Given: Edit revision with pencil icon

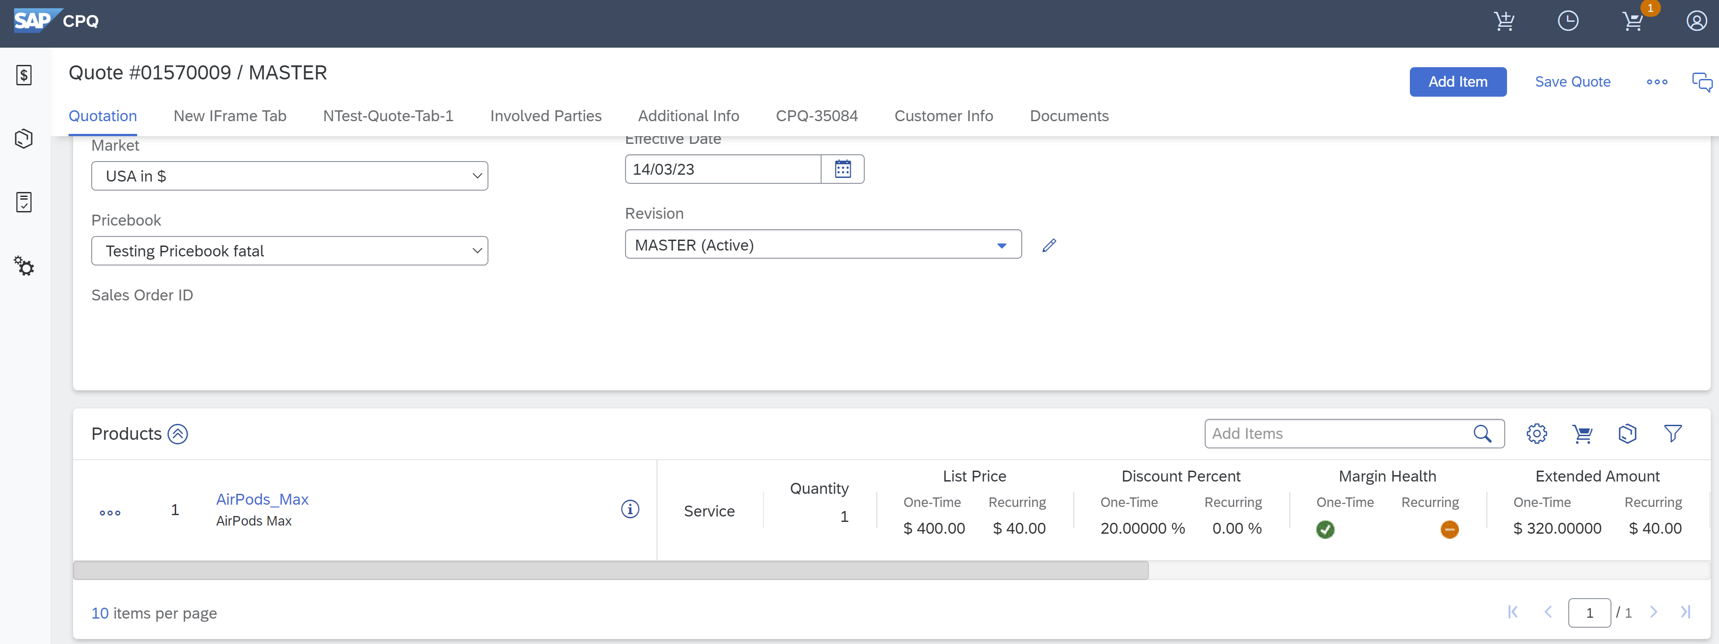Looking at the screenshot, I should coord(1049,245).
